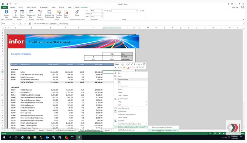Open Outlook from the taskbar
The width and height of the screenshot is (247, 143).
pos(47,137)
